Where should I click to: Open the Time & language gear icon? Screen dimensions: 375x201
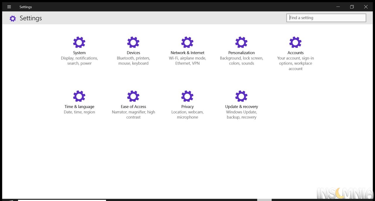pyautogui.click(x=79, y=96)
